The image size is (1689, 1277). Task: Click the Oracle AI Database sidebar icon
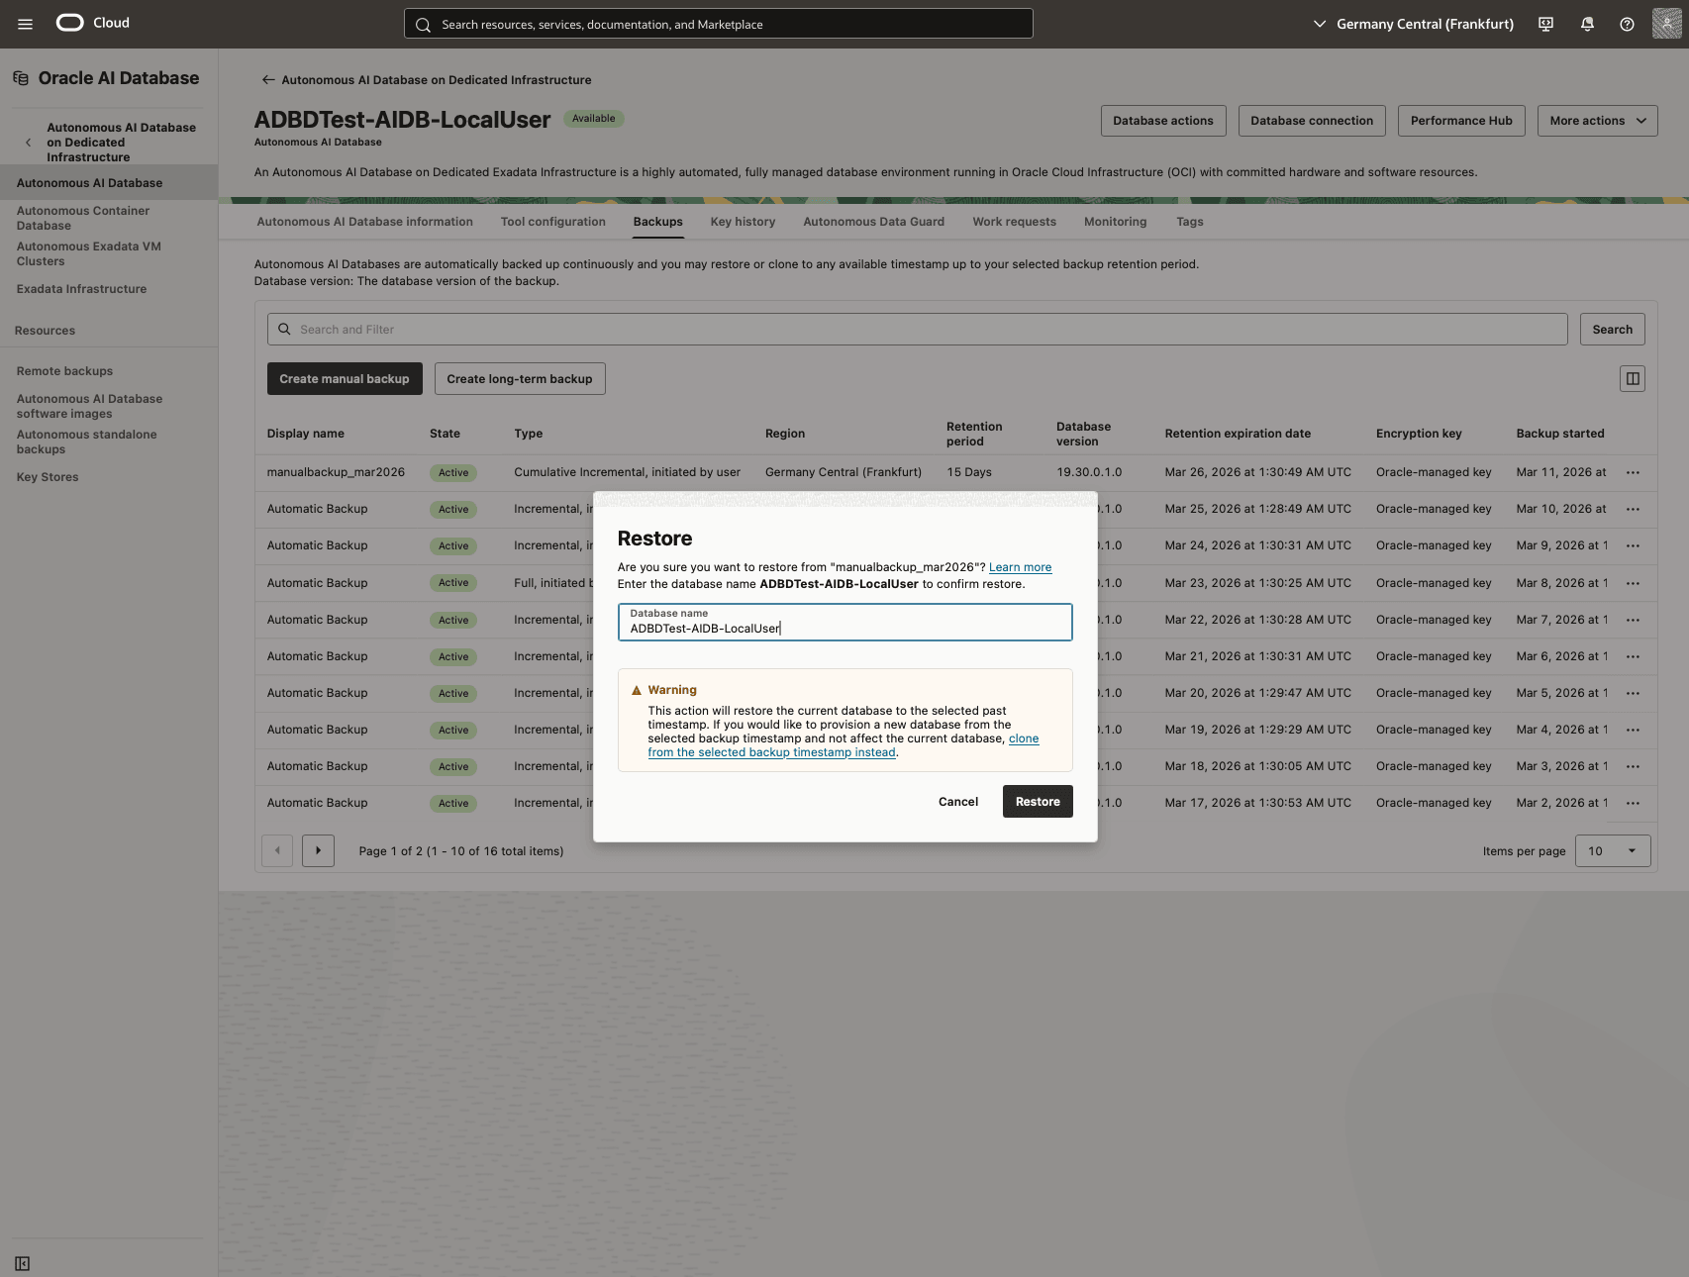21,78
